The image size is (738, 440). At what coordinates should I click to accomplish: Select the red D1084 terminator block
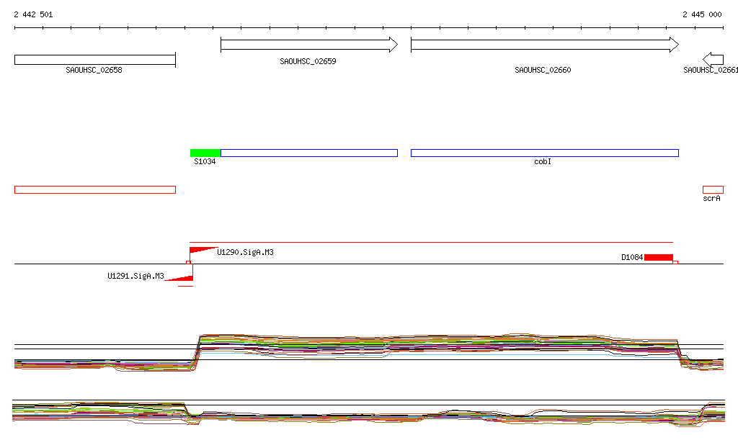(658, 258)
